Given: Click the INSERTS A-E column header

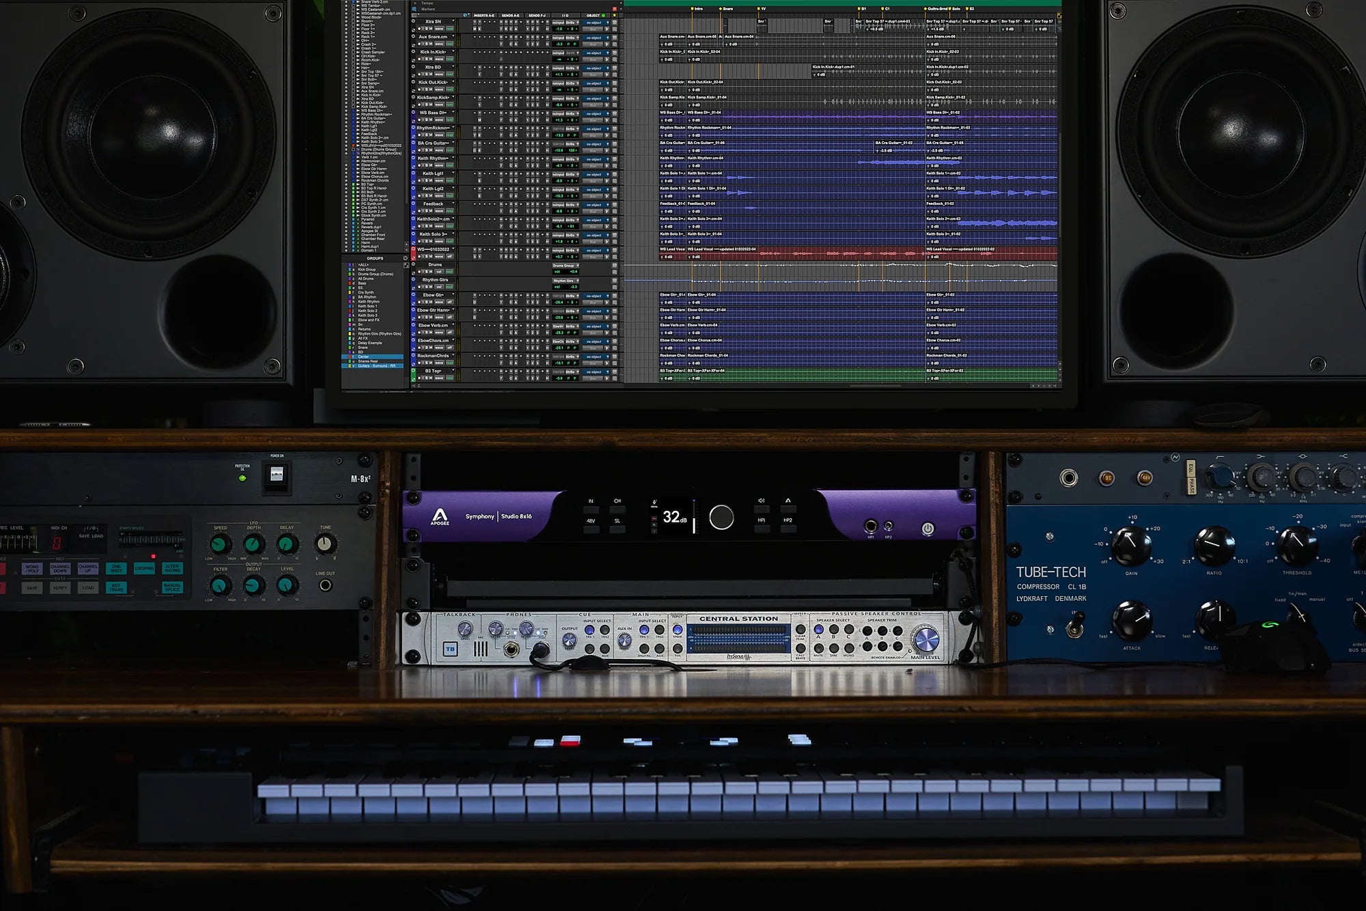Looking at the screenshot, I should click(484, 15).
